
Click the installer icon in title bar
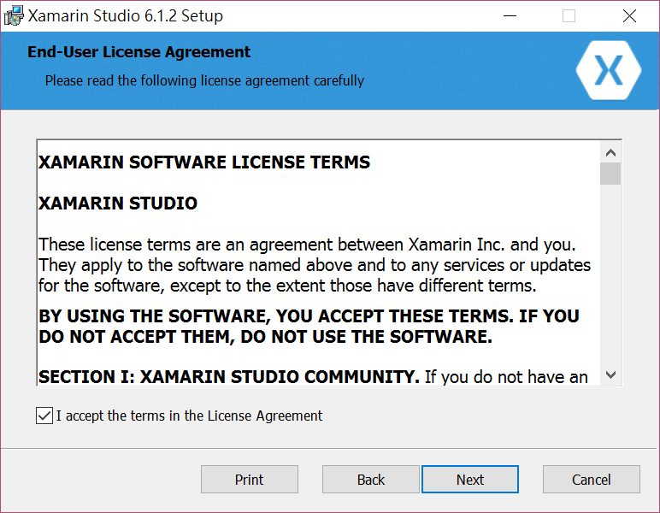(14, 15)
